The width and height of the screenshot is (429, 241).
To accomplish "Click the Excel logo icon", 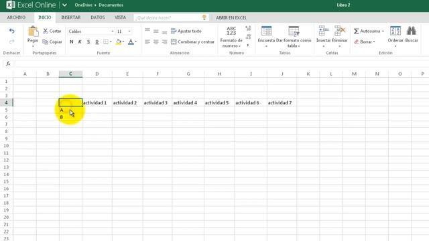I will (x=11, y=5).
